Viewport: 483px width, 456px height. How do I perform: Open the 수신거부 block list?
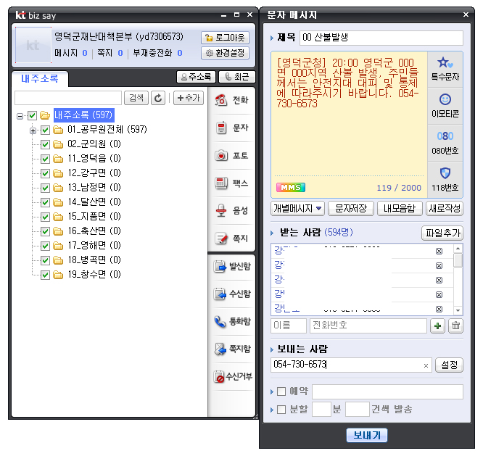pos(233,376)
